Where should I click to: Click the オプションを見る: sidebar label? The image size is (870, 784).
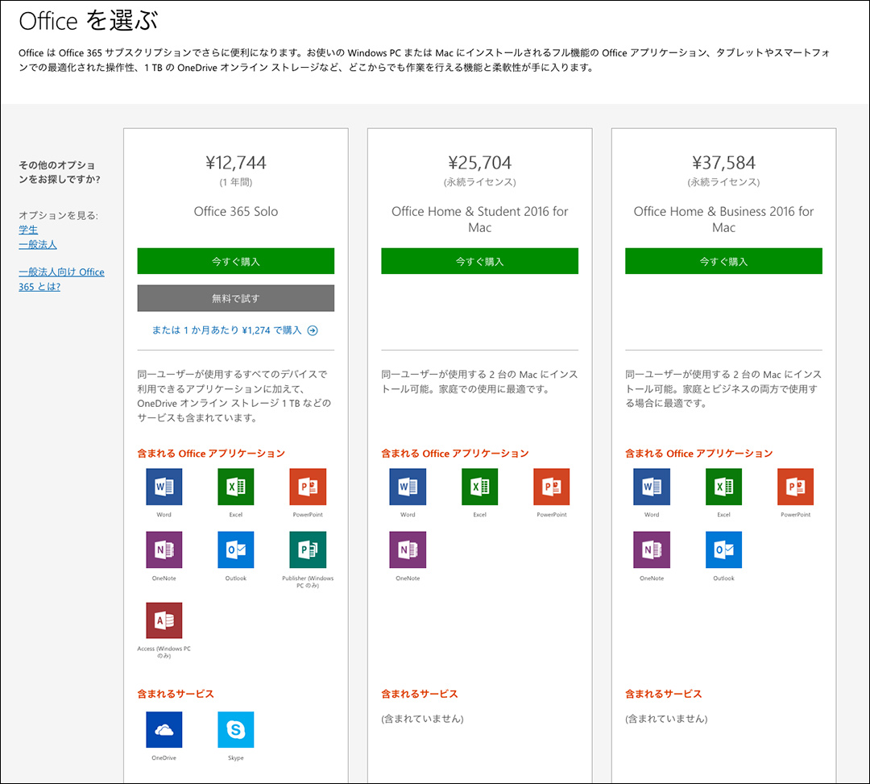click(58, 215)
